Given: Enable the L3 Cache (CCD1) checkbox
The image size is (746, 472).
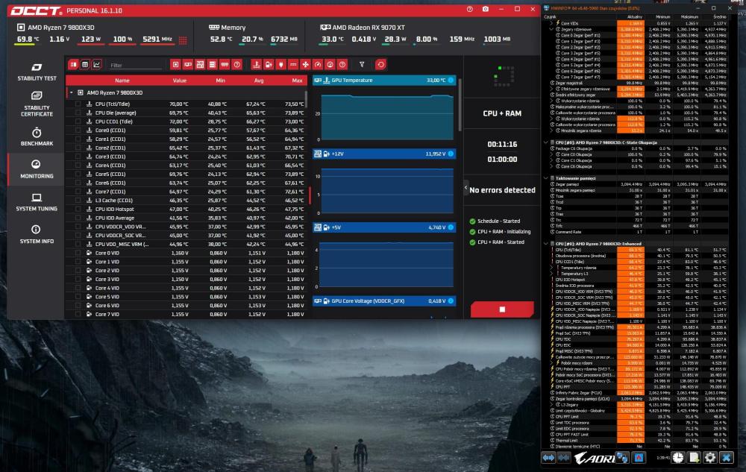Looking at the screenshot, I should coord(78,200).
